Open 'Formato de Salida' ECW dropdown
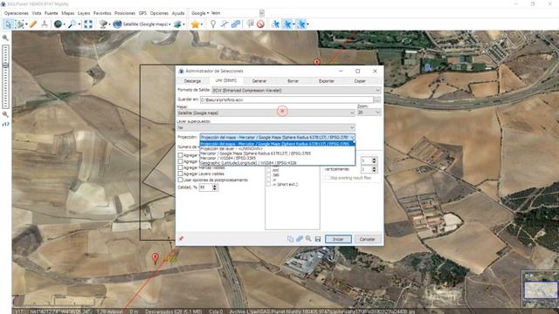 [296, 91]
